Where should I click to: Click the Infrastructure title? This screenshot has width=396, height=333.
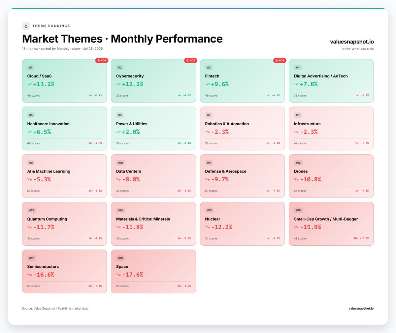coord(307,124)
